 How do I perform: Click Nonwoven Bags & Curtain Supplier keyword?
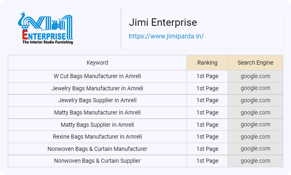click(97, 161)
